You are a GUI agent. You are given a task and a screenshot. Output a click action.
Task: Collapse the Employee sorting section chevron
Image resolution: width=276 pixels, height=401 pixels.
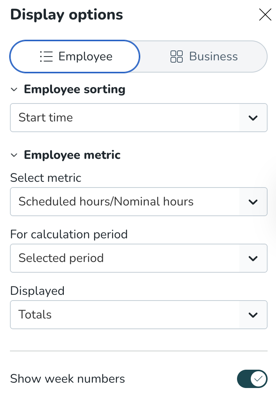pos(14,90)
